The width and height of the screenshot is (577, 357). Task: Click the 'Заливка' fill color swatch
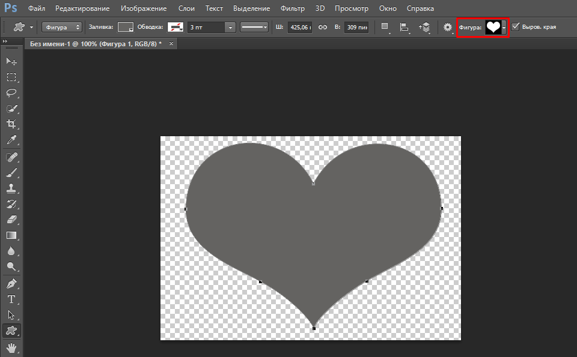coord(125,28)
